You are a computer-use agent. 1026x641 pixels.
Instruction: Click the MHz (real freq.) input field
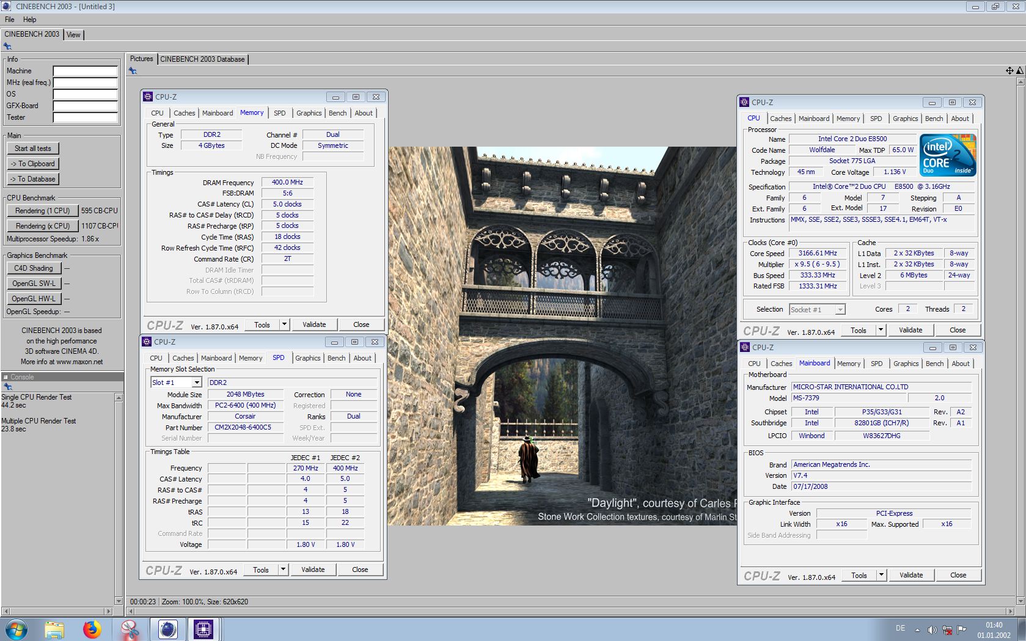tap(86, 82)
